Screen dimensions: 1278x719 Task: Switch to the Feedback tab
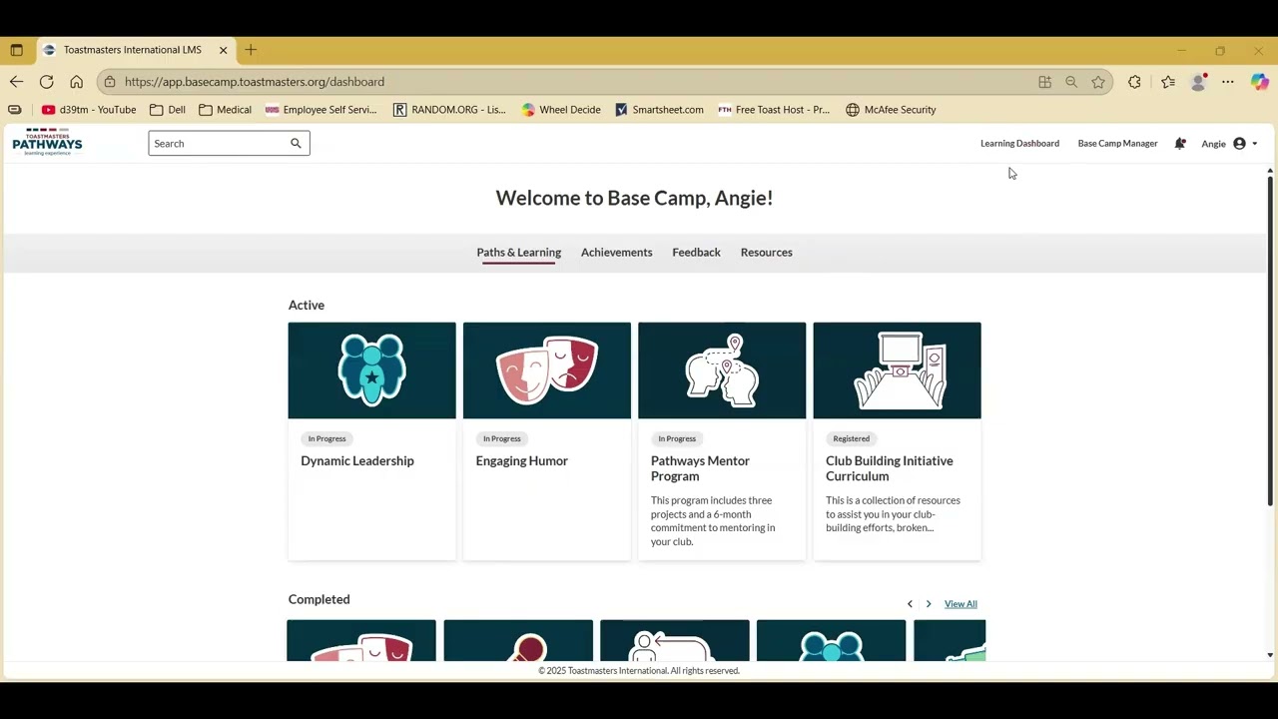coord(696,253)
